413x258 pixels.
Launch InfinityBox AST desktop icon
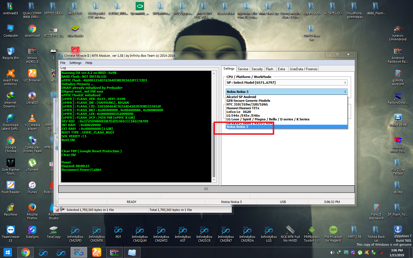(183, 234)
